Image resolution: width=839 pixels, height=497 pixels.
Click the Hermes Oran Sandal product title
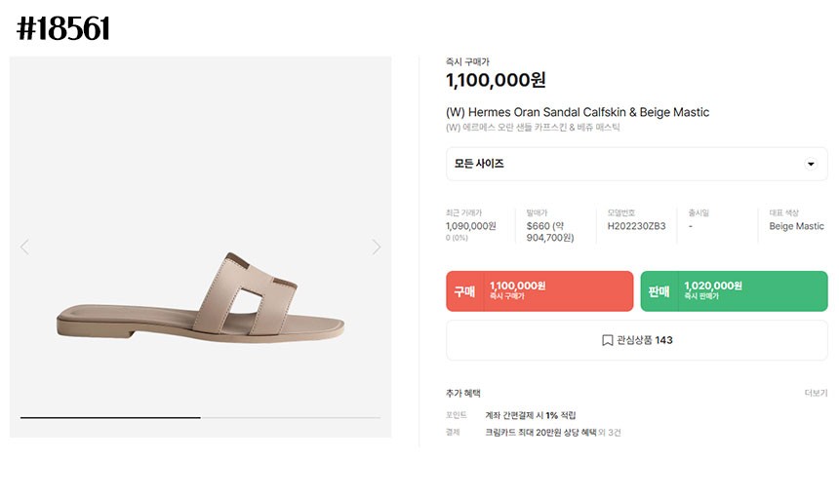(x=577, y=112)
